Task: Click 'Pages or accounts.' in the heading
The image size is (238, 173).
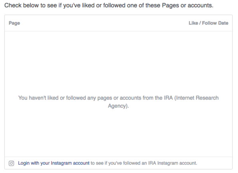Action: 188,6
